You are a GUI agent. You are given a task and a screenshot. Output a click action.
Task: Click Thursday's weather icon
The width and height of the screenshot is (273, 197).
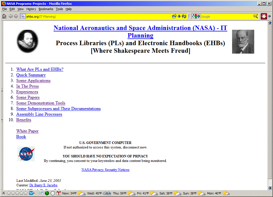coord(132,193)
